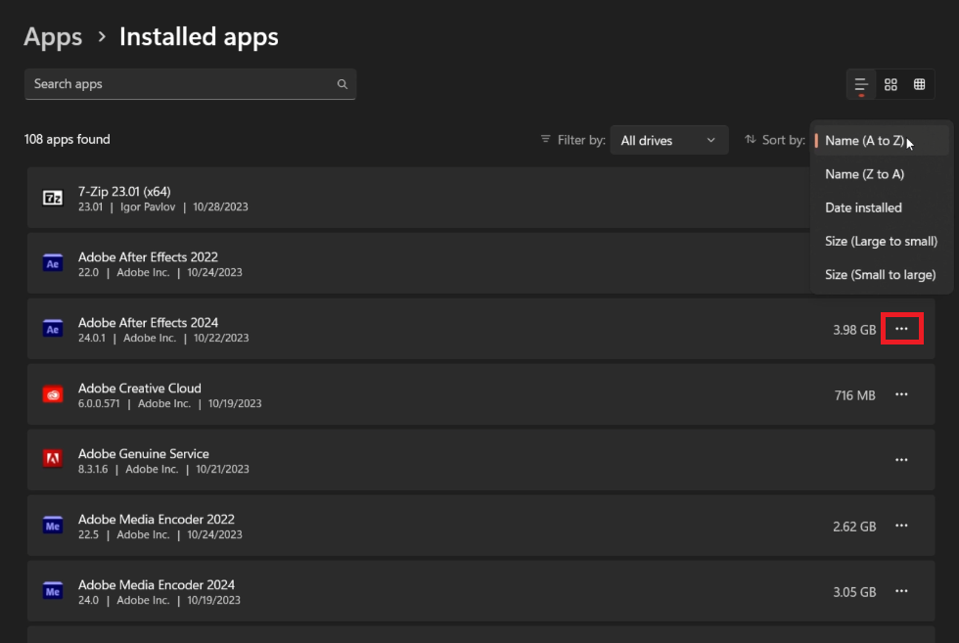Click version 22.5 details line
Screen dimensions: 959x643
point(160,534)
